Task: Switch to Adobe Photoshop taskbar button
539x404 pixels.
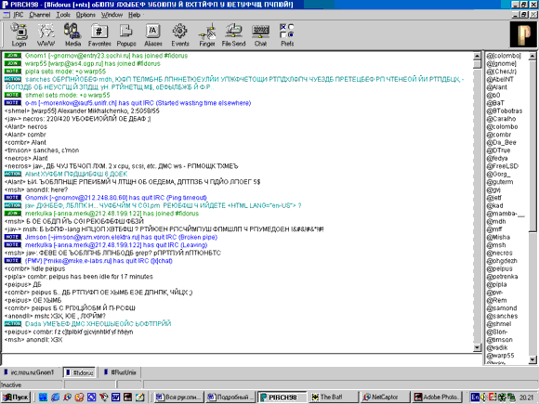Action: (436, 397)
